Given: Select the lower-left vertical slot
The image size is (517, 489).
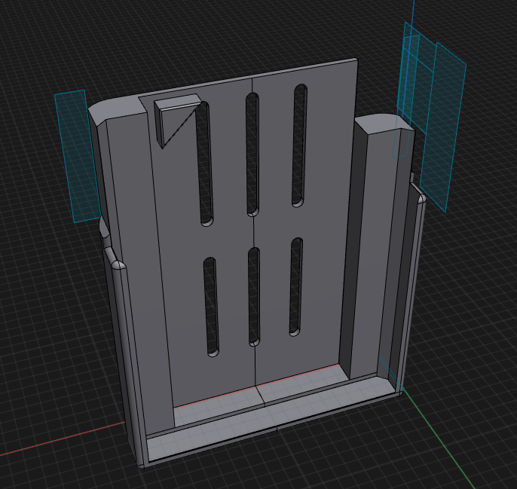Looking at the screenshot, I should click(211, 307).
